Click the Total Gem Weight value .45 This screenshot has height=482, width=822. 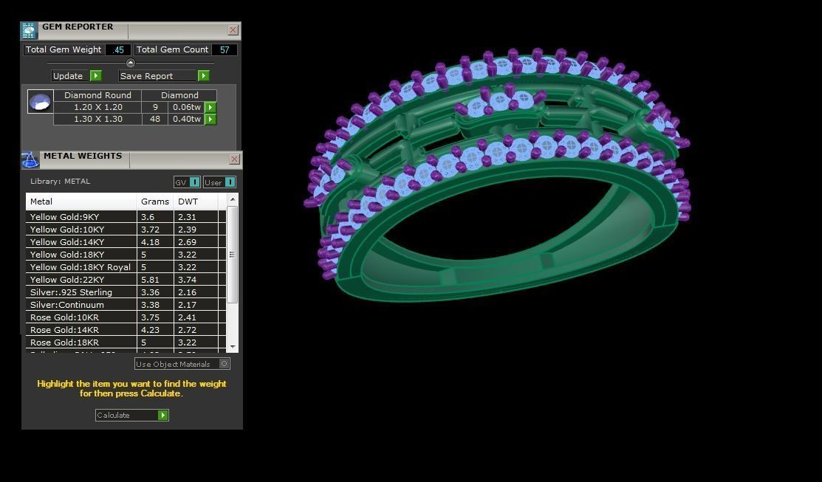(x=118, y=49)
